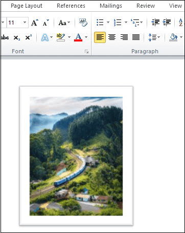Open the font size dropdown
Viewport: 185px width, 233px height.
coord(25,23)
